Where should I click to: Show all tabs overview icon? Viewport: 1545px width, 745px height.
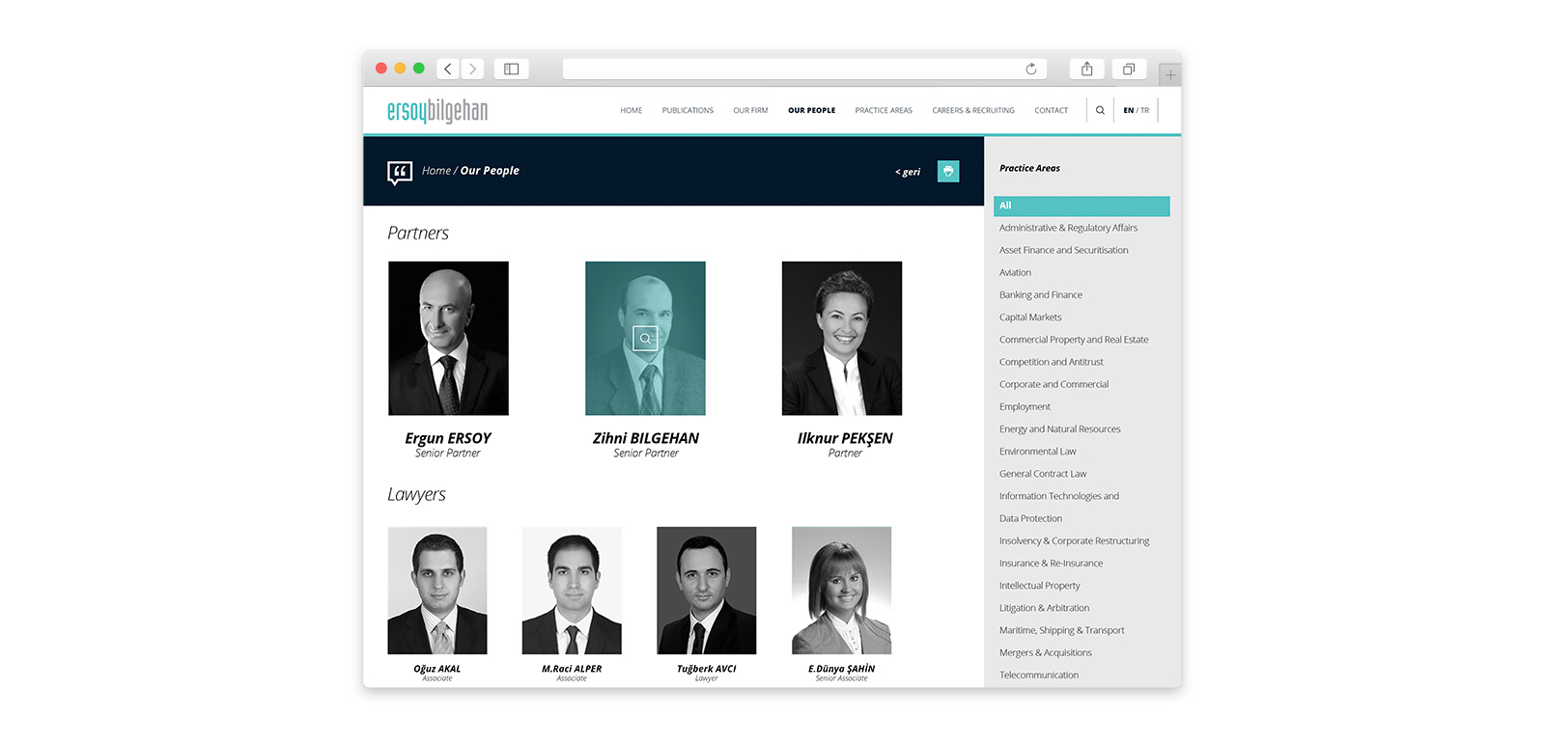(1129, 69)
